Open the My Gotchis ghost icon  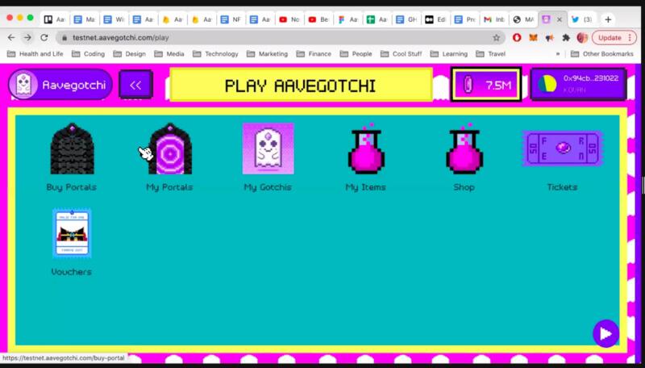[x=268, y=148]
